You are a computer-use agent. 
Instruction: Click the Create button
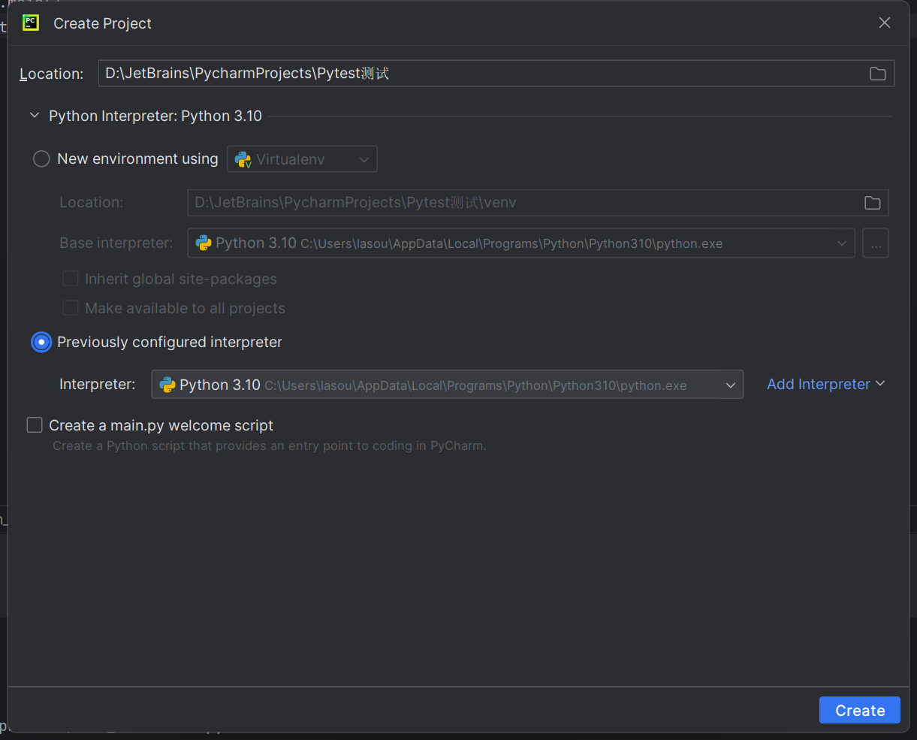pyautogui.click(x=860, y=711)
